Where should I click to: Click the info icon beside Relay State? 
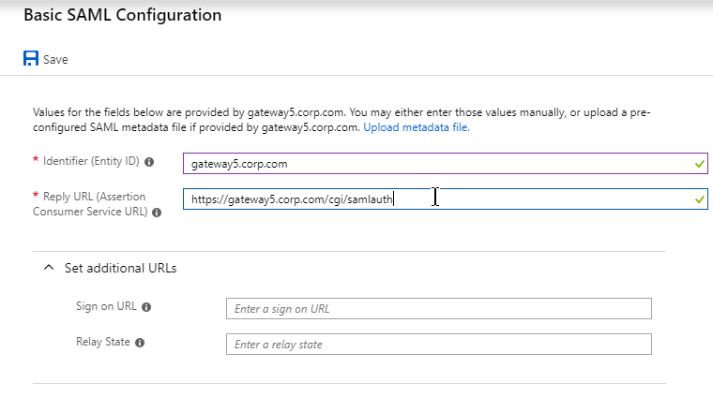pos(140,343)
